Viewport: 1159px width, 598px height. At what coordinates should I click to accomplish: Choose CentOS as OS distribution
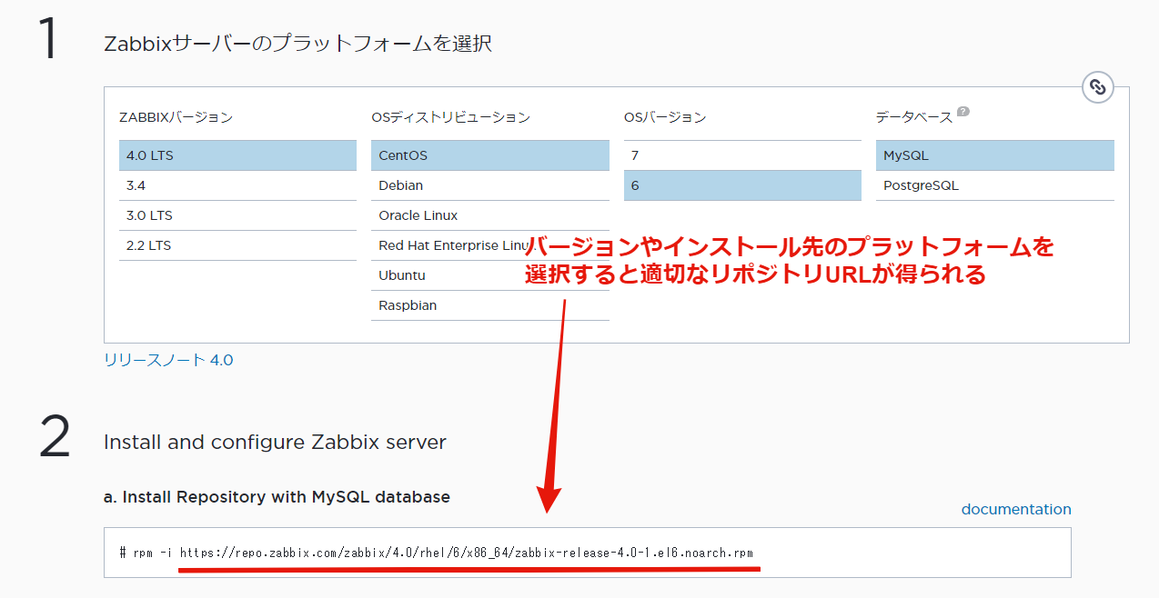490,155
